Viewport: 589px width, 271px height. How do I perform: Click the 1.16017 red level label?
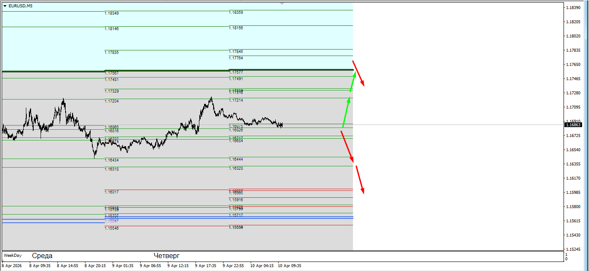tap(111, 192)
